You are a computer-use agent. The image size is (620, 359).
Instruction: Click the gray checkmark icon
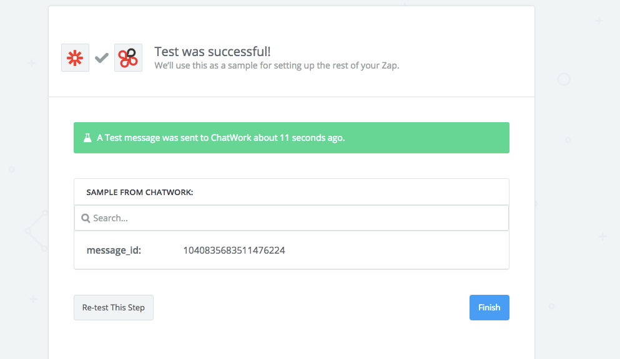(102, 58)
